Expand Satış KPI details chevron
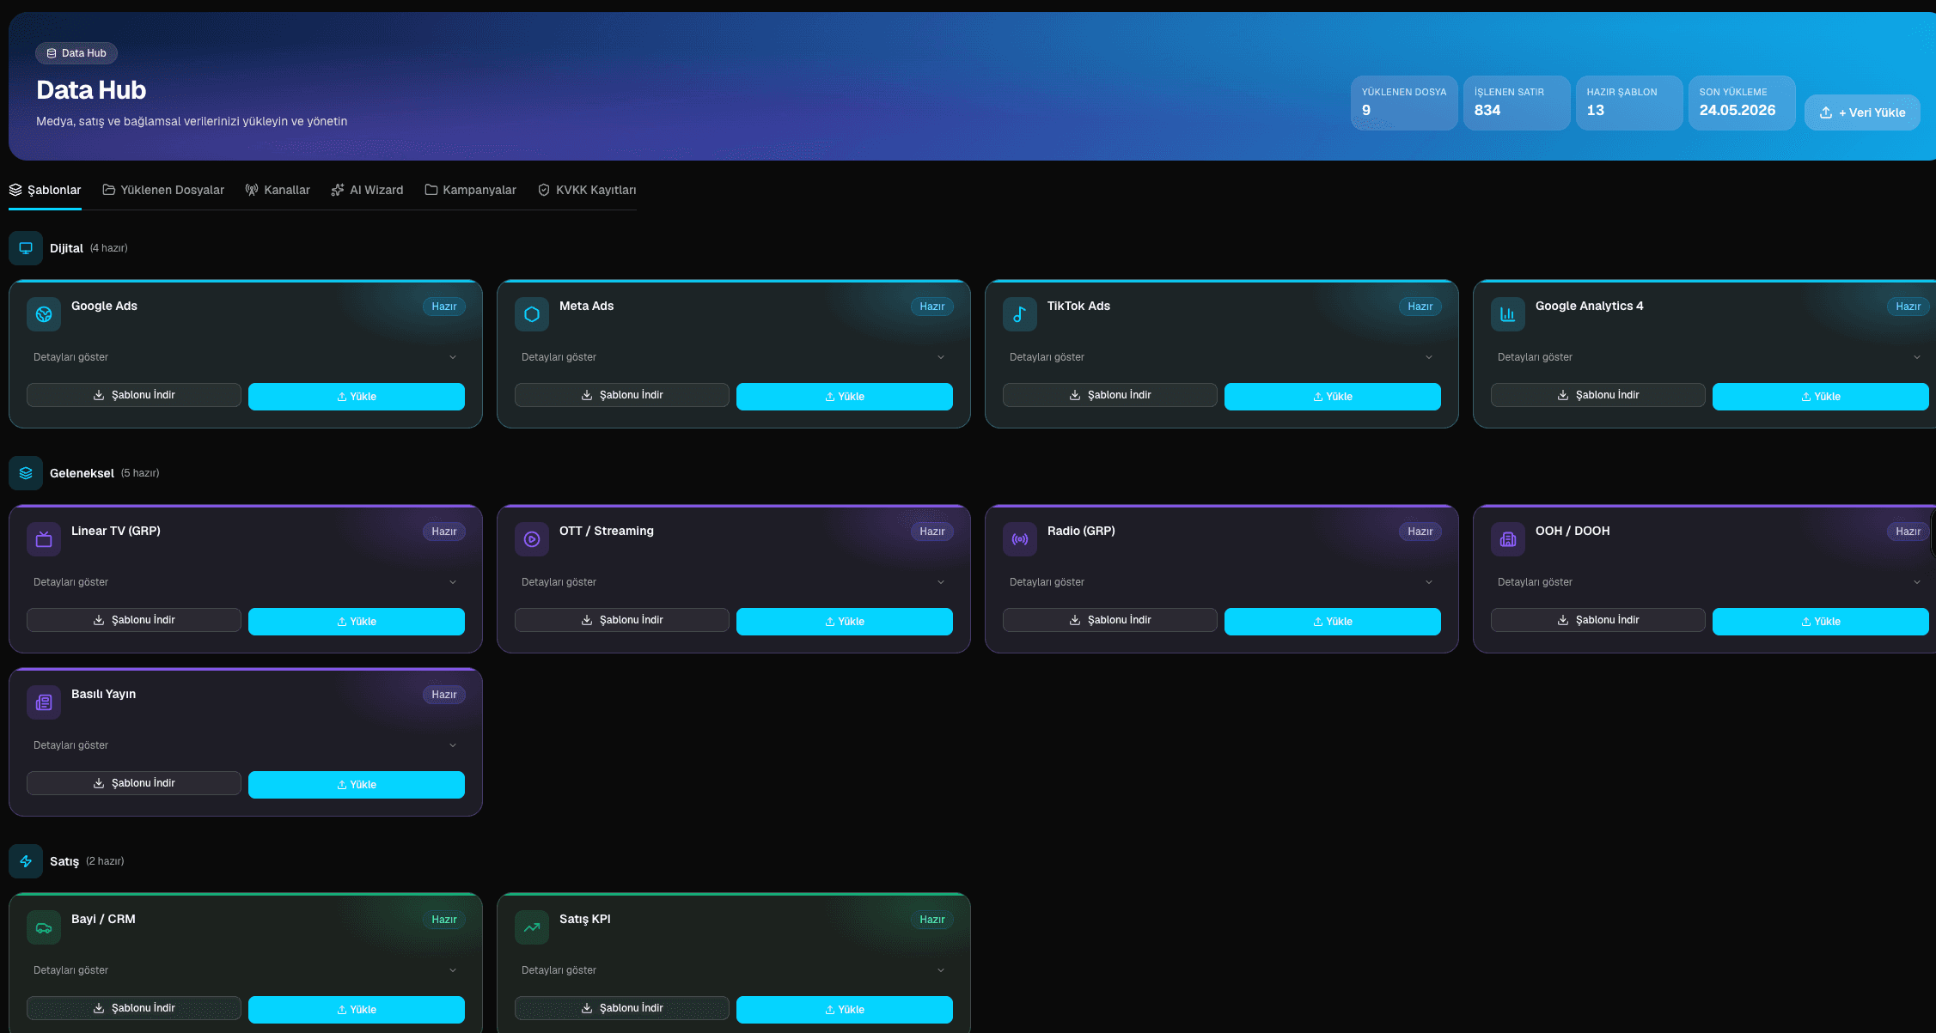1936x1033 pixels. click(x=941, y=970)
